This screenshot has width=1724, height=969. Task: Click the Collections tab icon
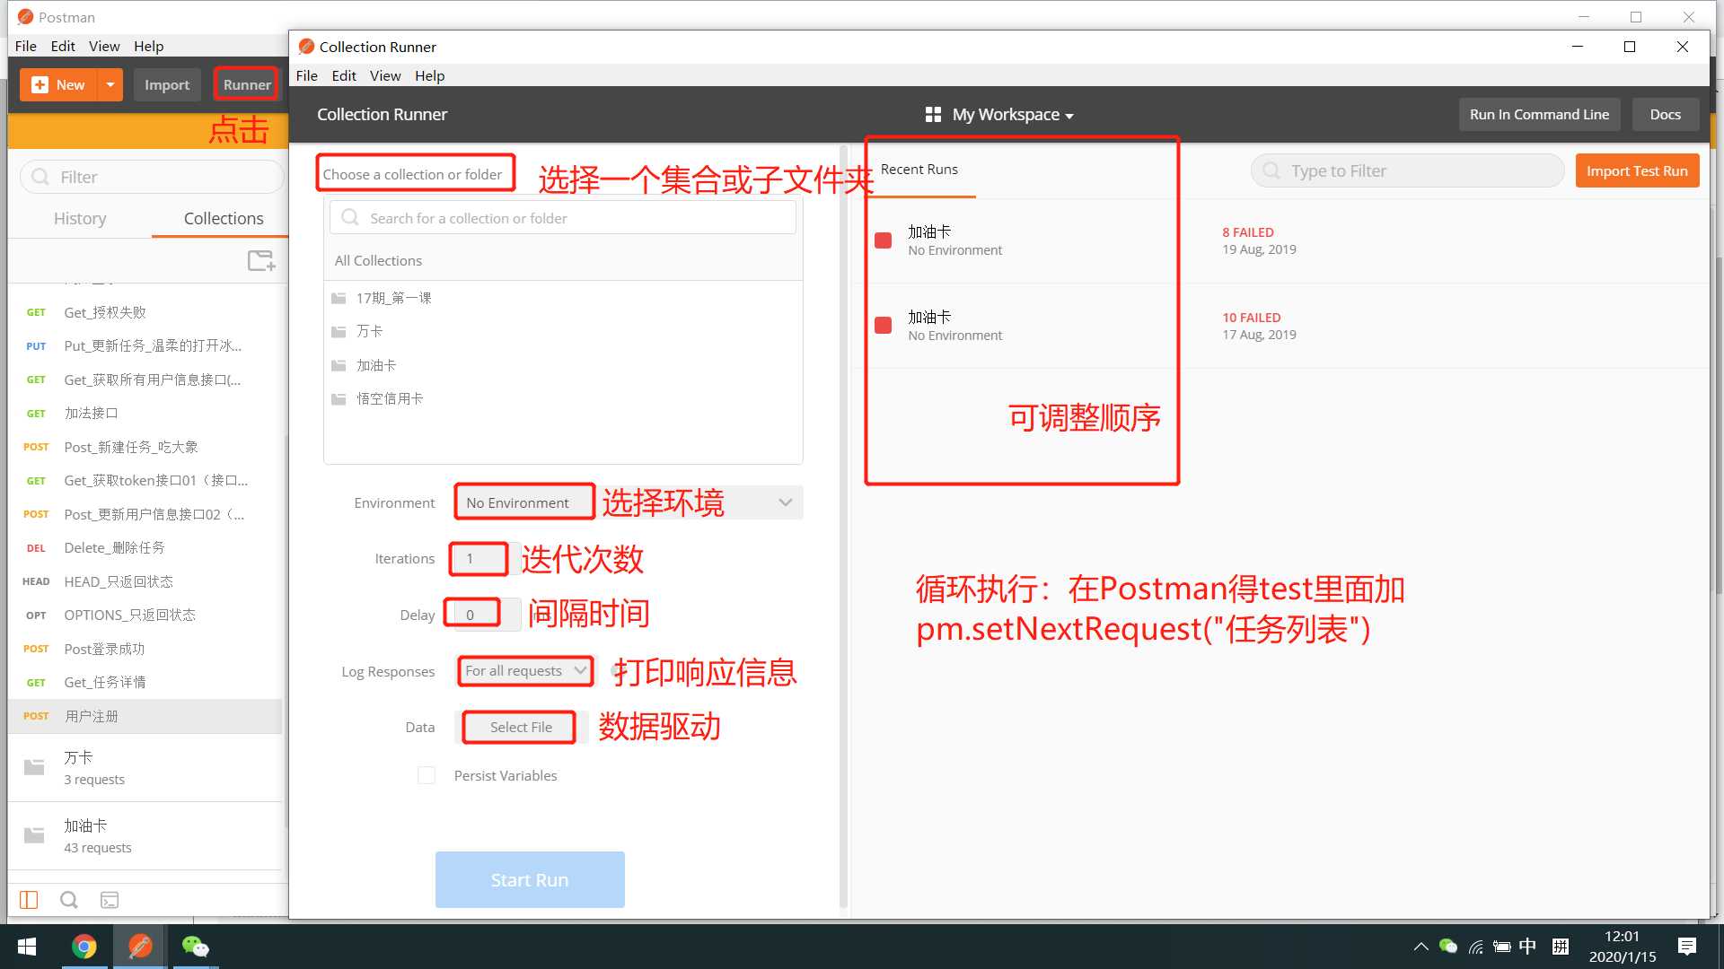[223, 218]
